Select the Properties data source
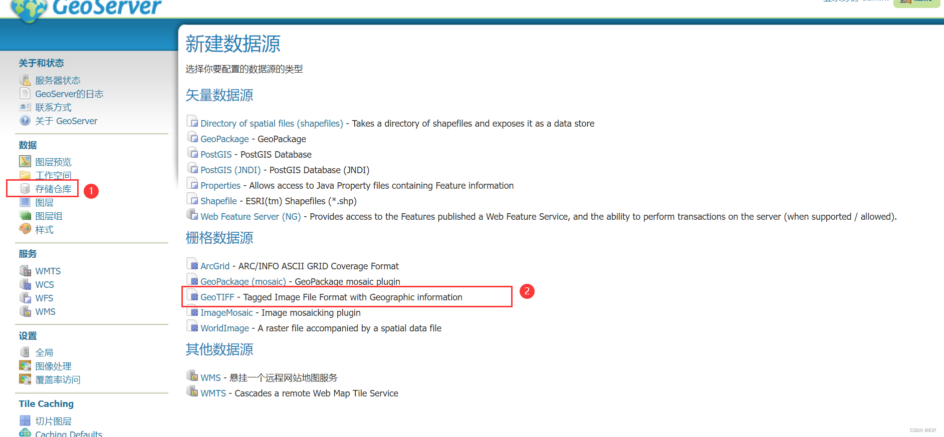This screenshot has height=437, width=944. click(x=220, y=185)
